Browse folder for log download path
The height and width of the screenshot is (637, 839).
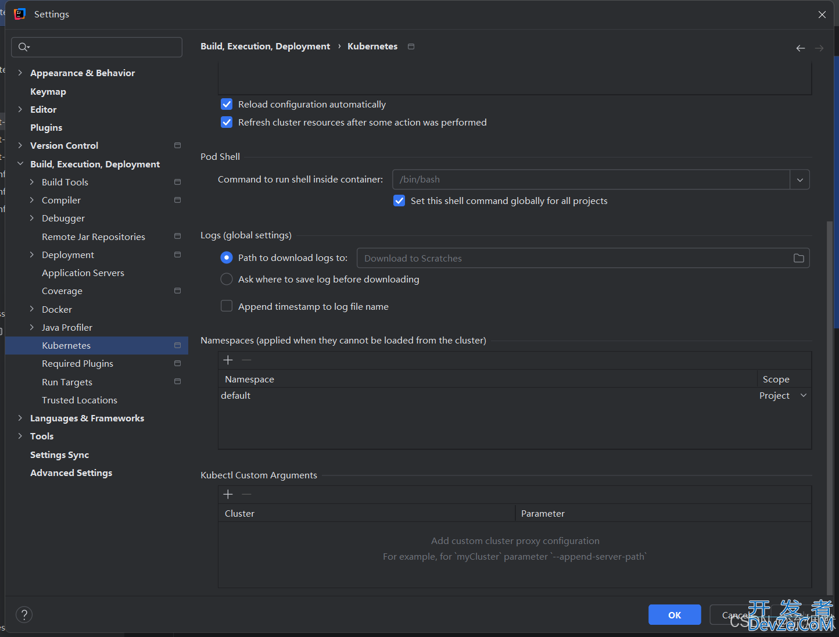799,258
